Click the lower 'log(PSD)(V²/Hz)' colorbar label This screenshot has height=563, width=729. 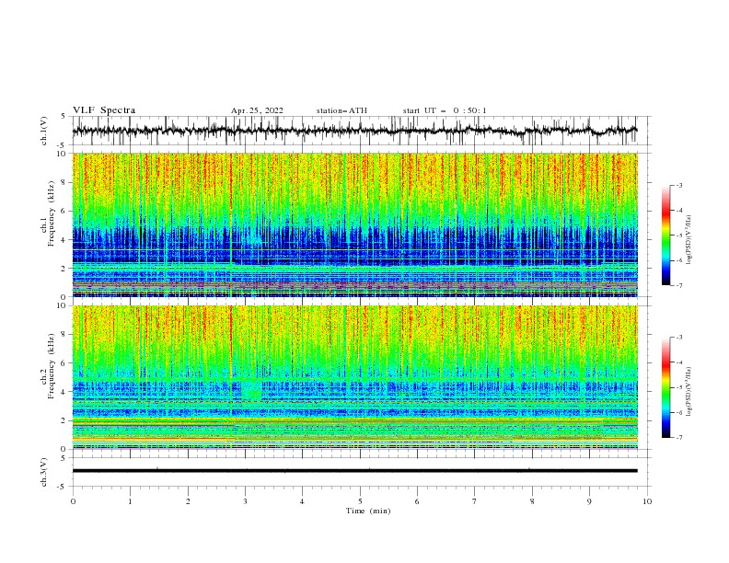point(689,392)
